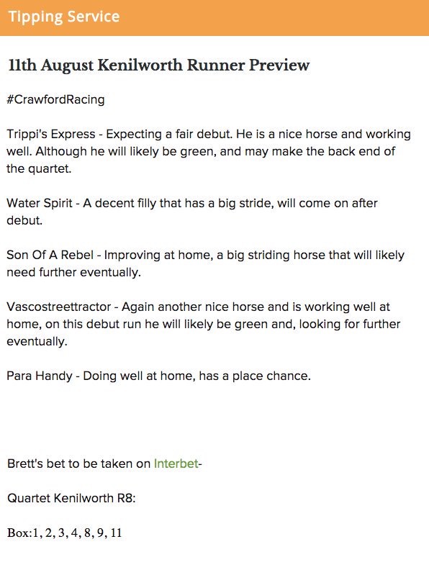Click the Vascostreettractor horse name
The width and height of the screenshot is (429, 570).
[x=58, y=307]
